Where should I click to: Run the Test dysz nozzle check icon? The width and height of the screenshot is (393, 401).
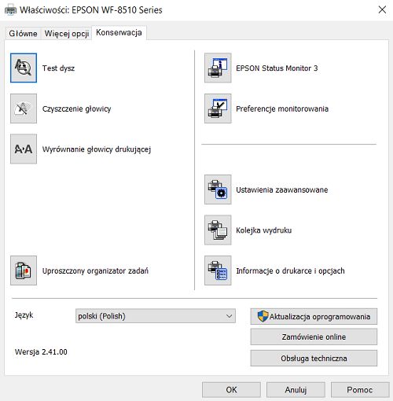(x=24, y=68)
